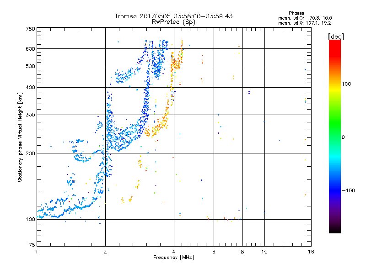Select the mean, sd,X: 107.4, 19.2 line

[304, 23]
